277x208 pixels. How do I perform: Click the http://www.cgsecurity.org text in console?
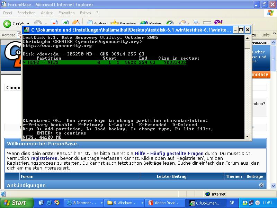pos(57,46)
